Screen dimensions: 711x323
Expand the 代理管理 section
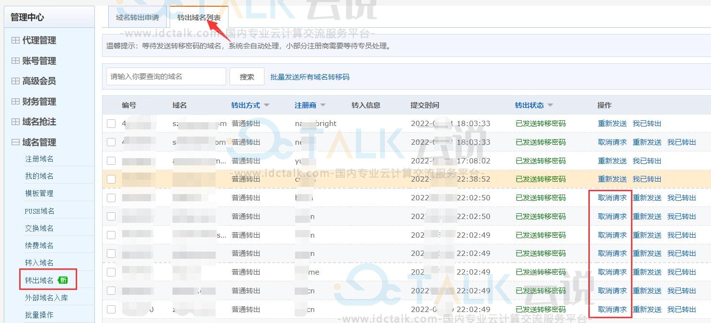34,41
